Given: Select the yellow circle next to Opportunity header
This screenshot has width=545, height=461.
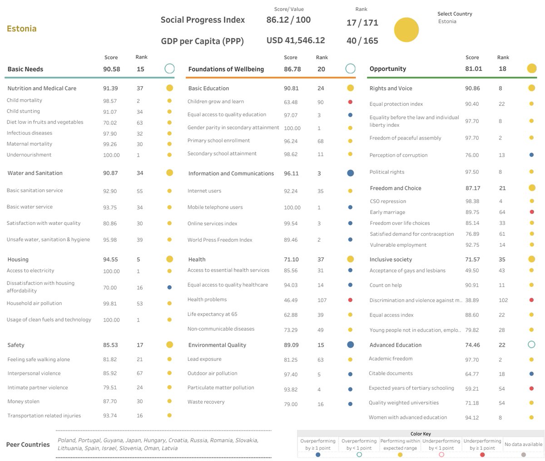Looking at the screenshot, I should [531, 69].
